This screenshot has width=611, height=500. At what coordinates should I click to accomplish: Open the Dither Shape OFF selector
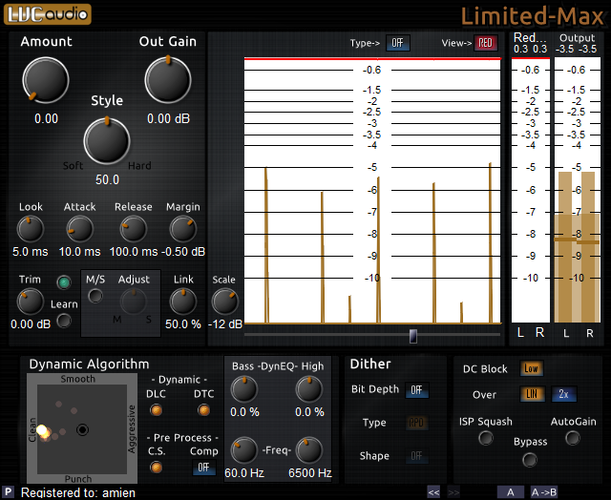(416, 455)
